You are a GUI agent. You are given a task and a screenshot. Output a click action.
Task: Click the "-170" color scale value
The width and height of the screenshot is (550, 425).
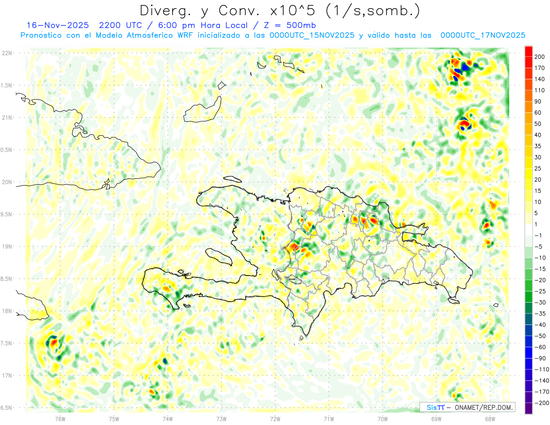click(542, 392)
